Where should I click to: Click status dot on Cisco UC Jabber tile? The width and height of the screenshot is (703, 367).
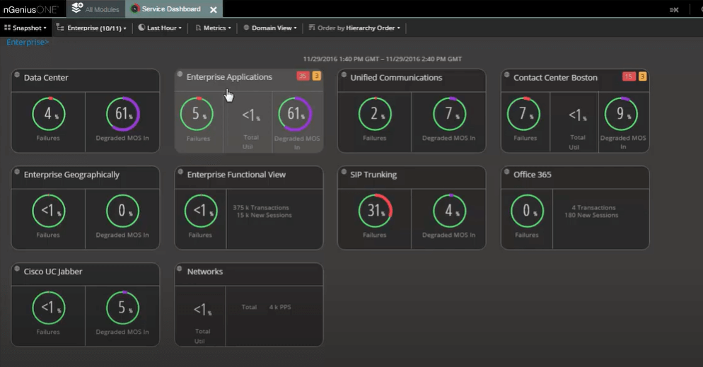(x=16, y=269)
